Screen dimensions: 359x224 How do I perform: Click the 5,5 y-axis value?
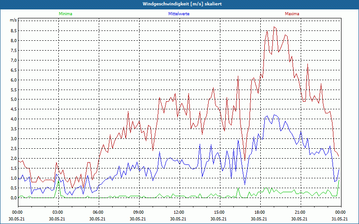[x=13, y=90]
